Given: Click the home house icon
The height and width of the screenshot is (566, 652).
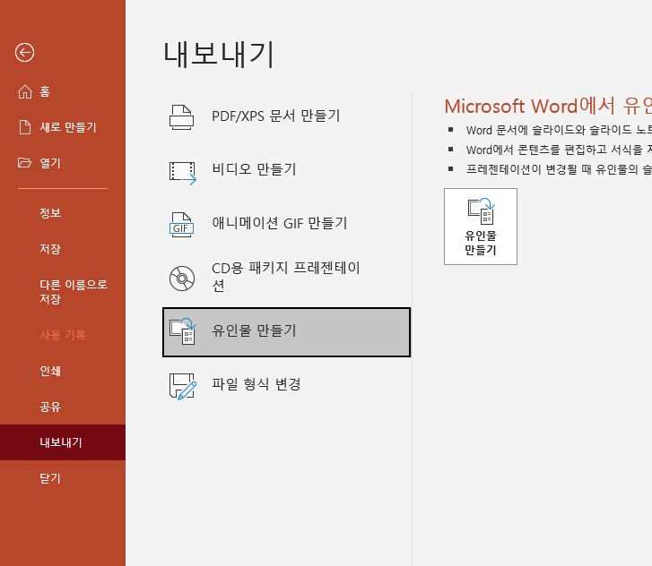Looking at the screenshot, I should (25, 91).
